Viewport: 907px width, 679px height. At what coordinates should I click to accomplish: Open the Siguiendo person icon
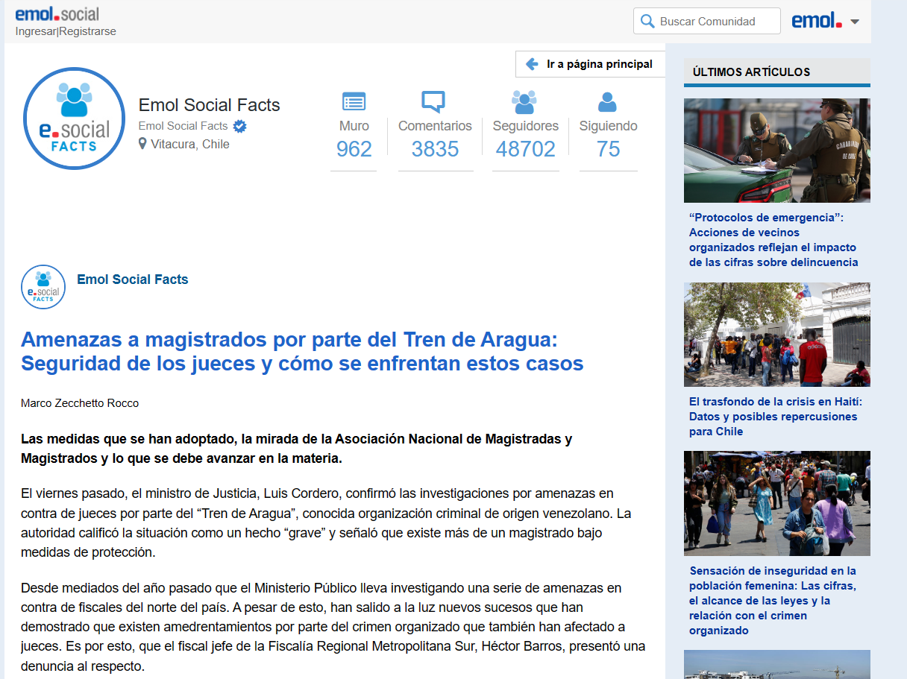pyautogui.click(x=607, y=101)
